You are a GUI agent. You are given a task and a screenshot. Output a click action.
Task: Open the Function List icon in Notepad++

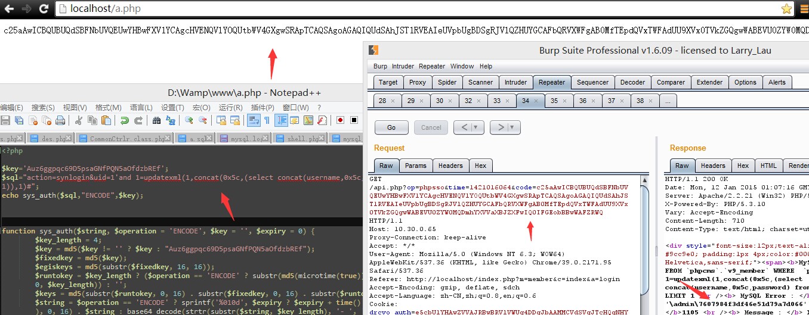click(322, 120)
